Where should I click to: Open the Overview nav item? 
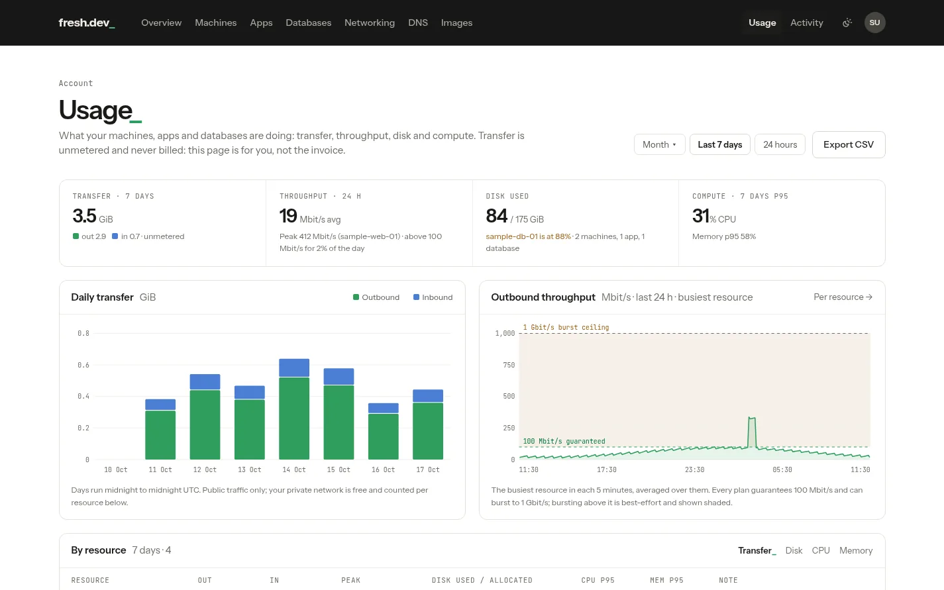(x=161, y=23)
